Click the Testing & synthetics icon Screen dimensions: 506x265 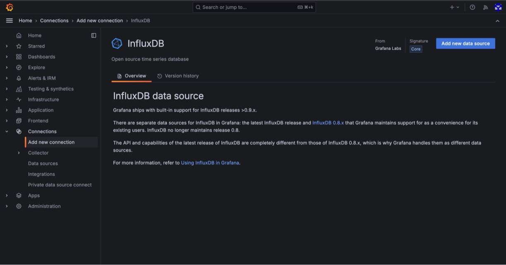pyautogui.click(x=19, y=89)
